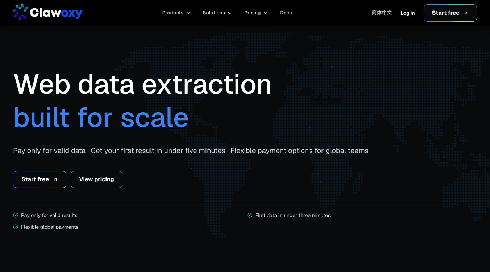The image size is (490, 275).
Task: Click the Flexible global payments text
Action: click(50, 227)
